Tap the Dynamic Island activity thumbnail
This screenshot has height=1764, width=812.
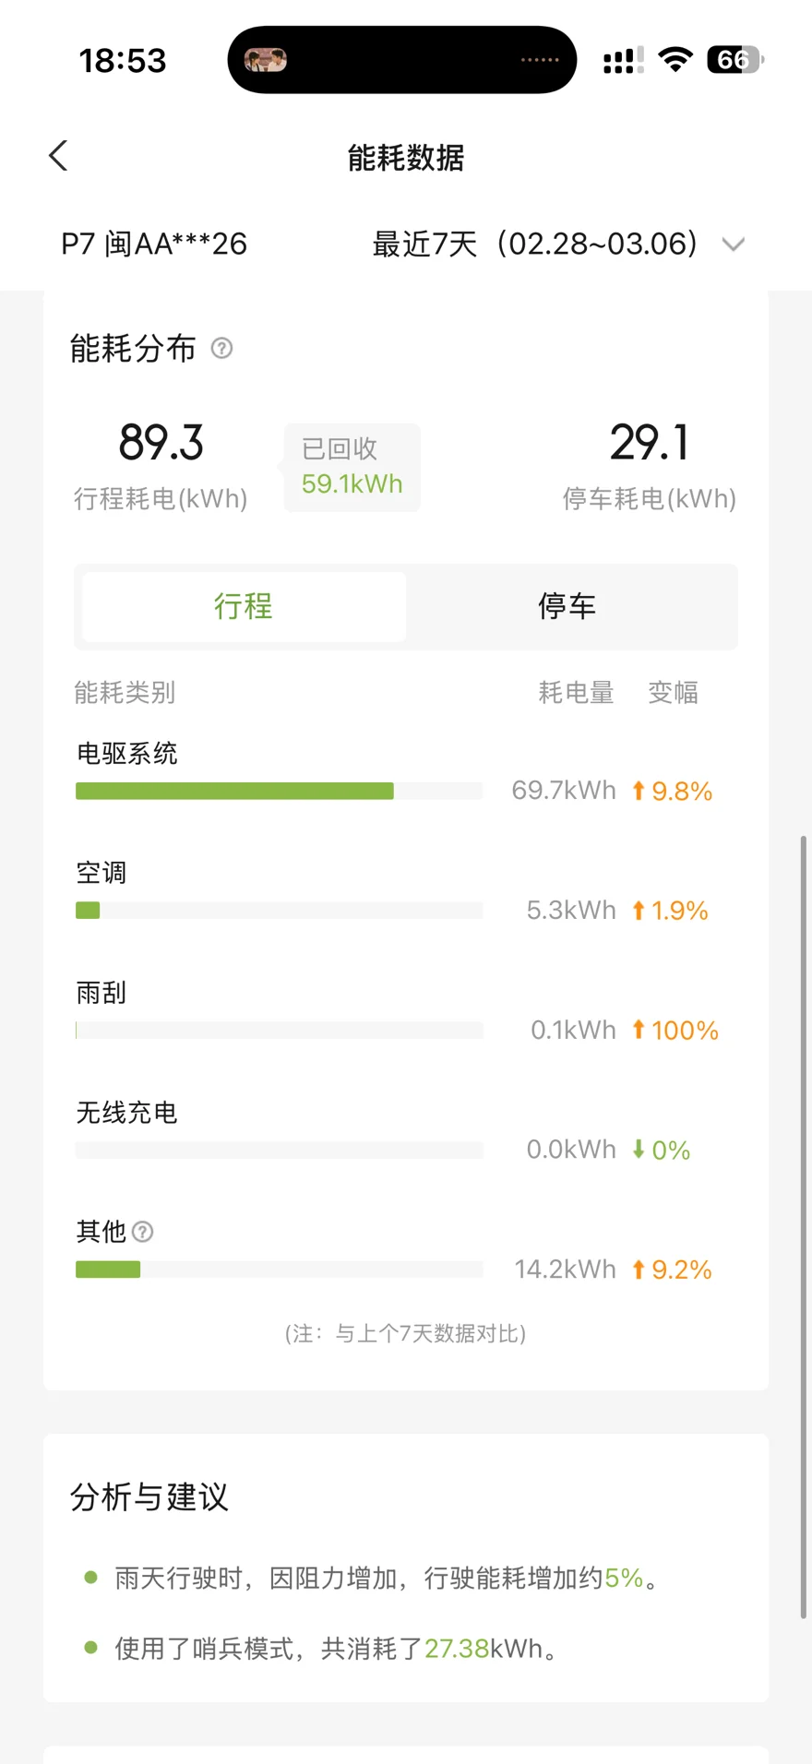coord(266,61)
